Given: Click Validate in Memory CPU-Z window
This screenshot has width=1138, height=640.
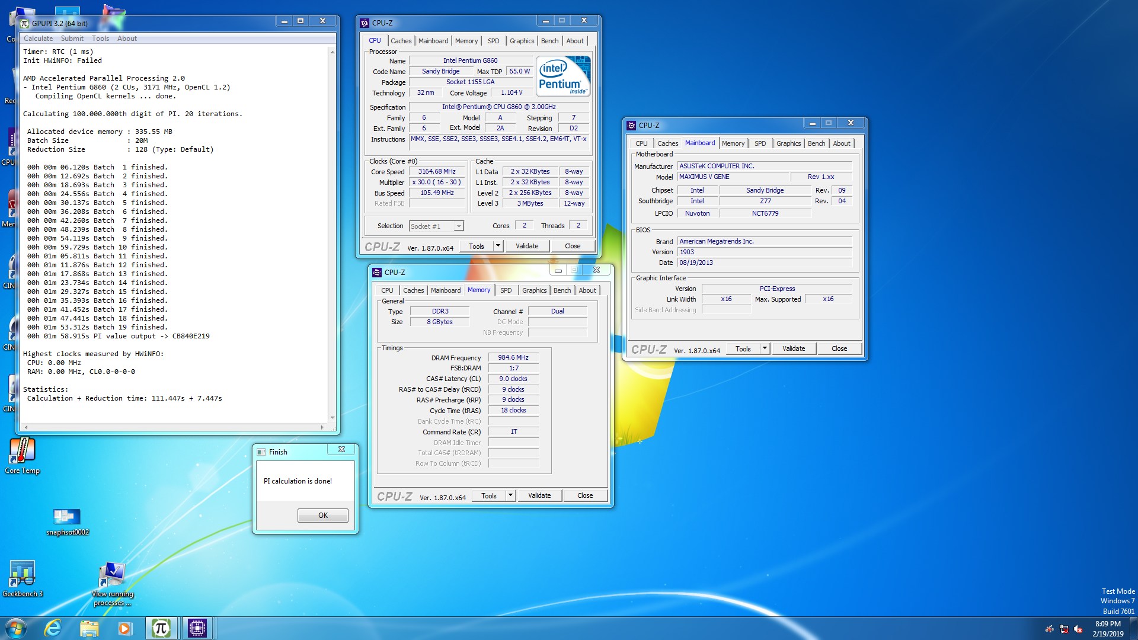Looking at the screenshot, I should pos(539,495).
